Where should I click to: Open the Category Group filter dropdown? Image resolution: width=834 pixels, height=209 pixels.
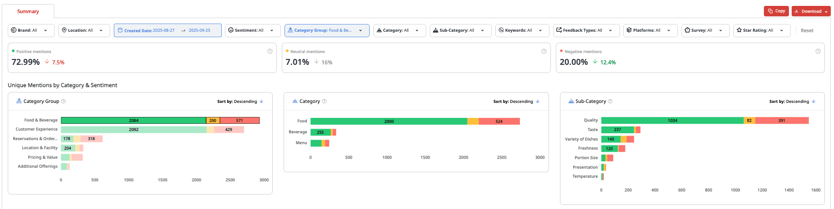[x=327, y=30]
